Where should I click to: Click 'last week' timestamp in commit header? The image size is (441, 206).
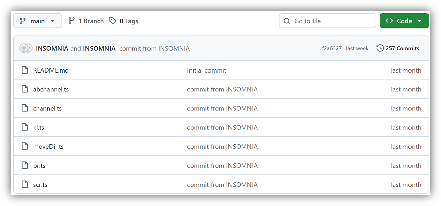357,48
